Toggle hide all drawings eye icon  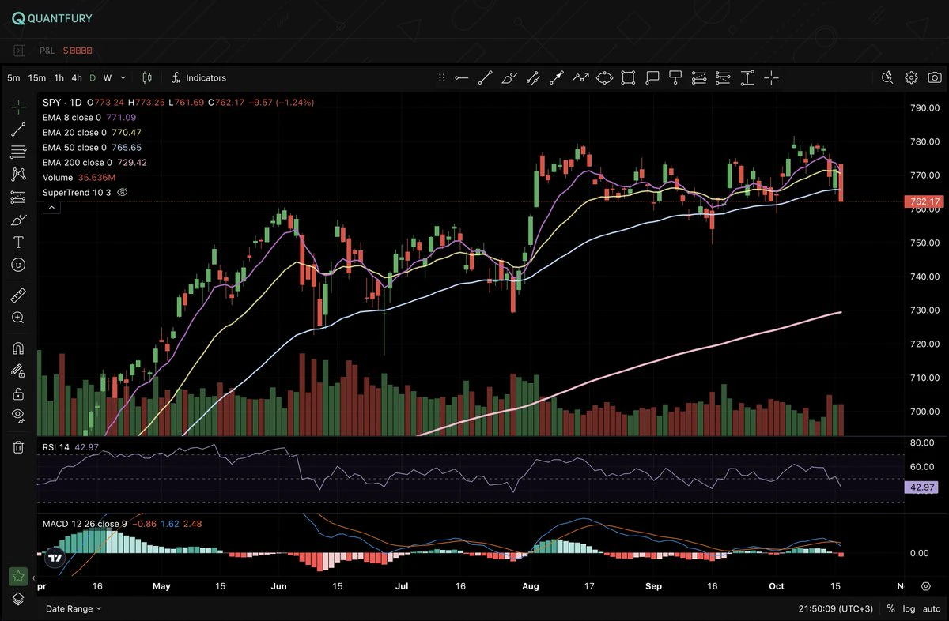click(18, 415)
